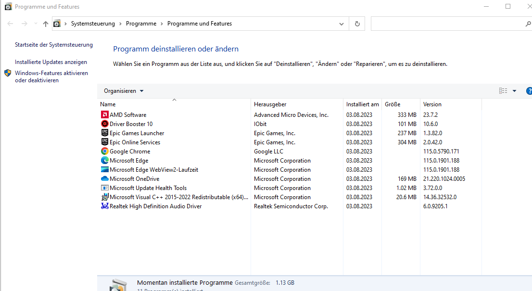532x291 pixels.
Task: Click into the search input field
Action: 448,24
